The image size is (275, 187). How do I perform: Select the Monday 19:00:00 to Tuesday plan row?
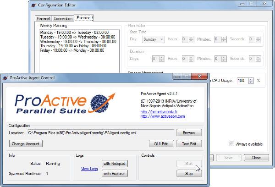[74, 33]
